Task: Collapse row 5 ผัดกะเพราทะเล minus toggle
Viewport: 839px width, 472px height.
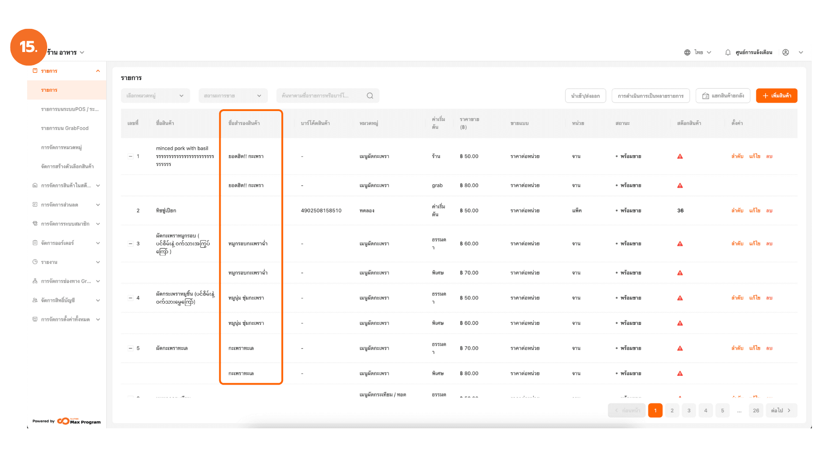Action: point(130,348)
